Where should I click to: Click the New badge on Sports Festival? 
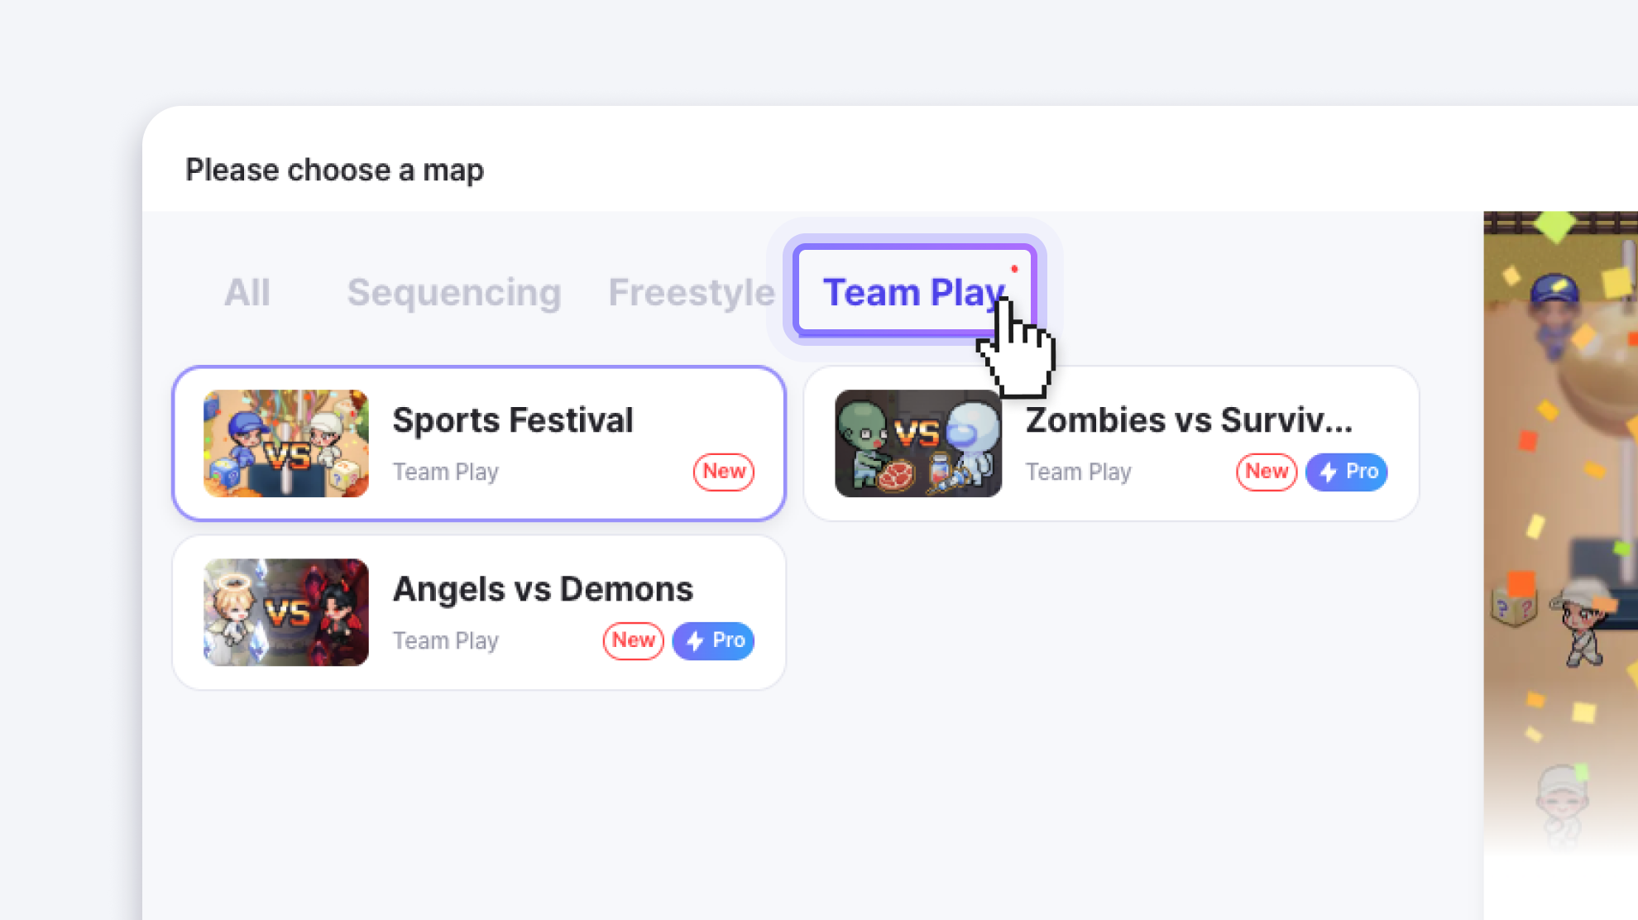(x=724, y=472)
